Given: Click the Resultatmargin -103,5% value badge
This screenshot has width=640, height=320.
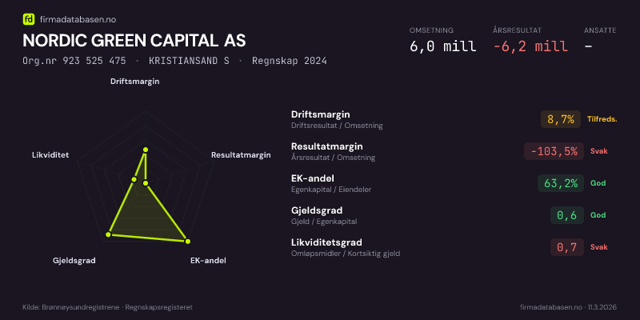Looking at the screenshot, I should tap(552, 151).
